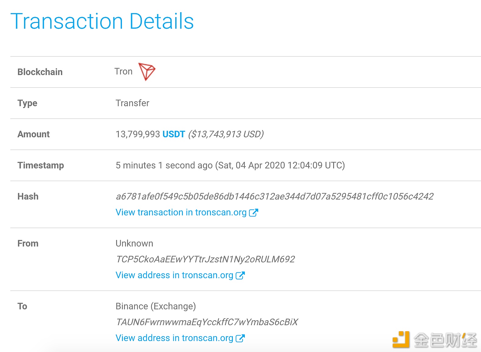Click the sender address TCP5CkoAaEEw…

pos(205,259)
